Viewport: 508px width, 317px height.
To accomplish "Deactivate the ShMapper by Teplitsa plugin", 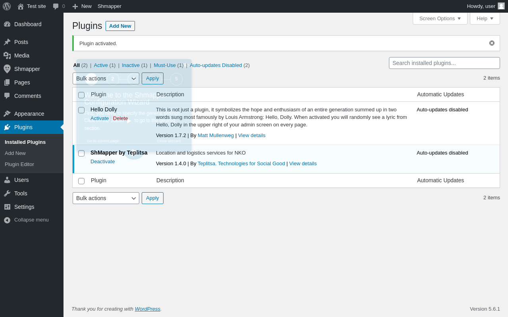I will [102, 161].
